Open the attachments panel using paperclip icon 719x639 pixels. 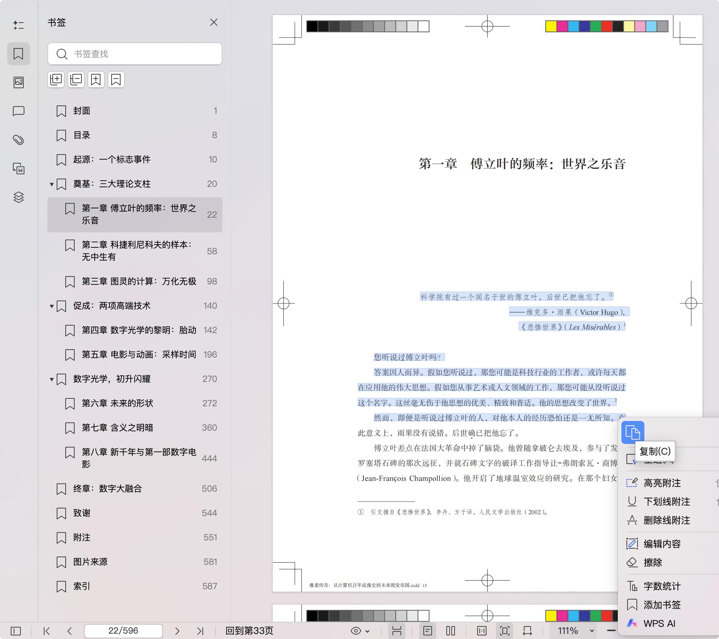(19, 139)
